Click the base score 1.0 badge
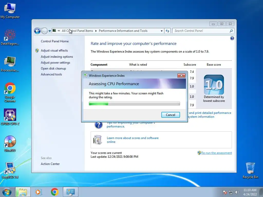The image size is (263, 197). 214,85
